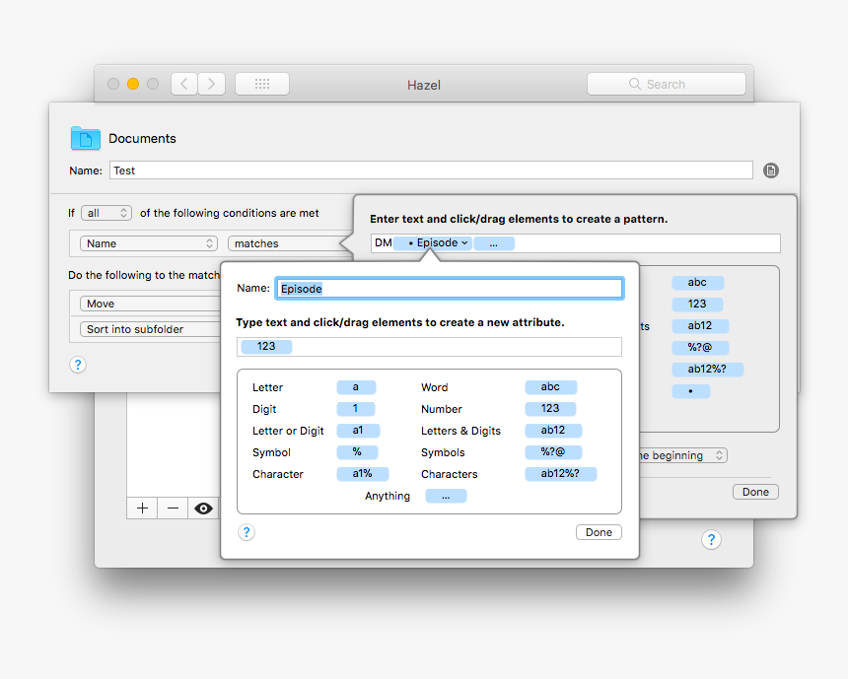The height and width of the screenshot is (679, 848).
Task: Click '123' token in pattern popover
Action: [x=698, y=305]
